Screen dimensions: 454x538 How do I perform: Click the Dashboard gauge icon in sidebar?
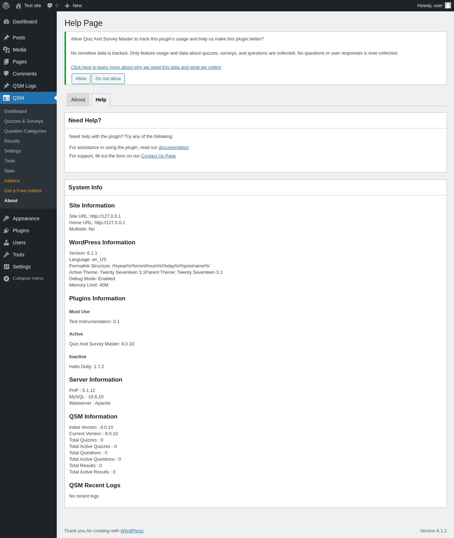tap(6, 22)
